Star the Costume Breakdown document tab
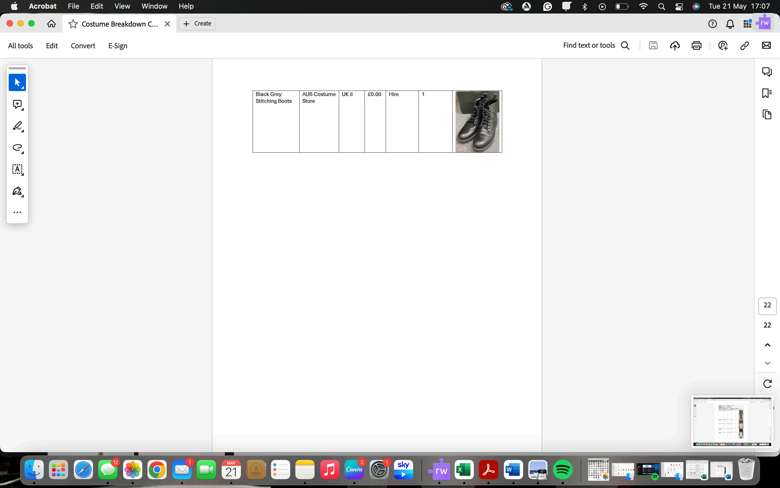The height and width of the screenshot is (488, 780). (73, 24)
